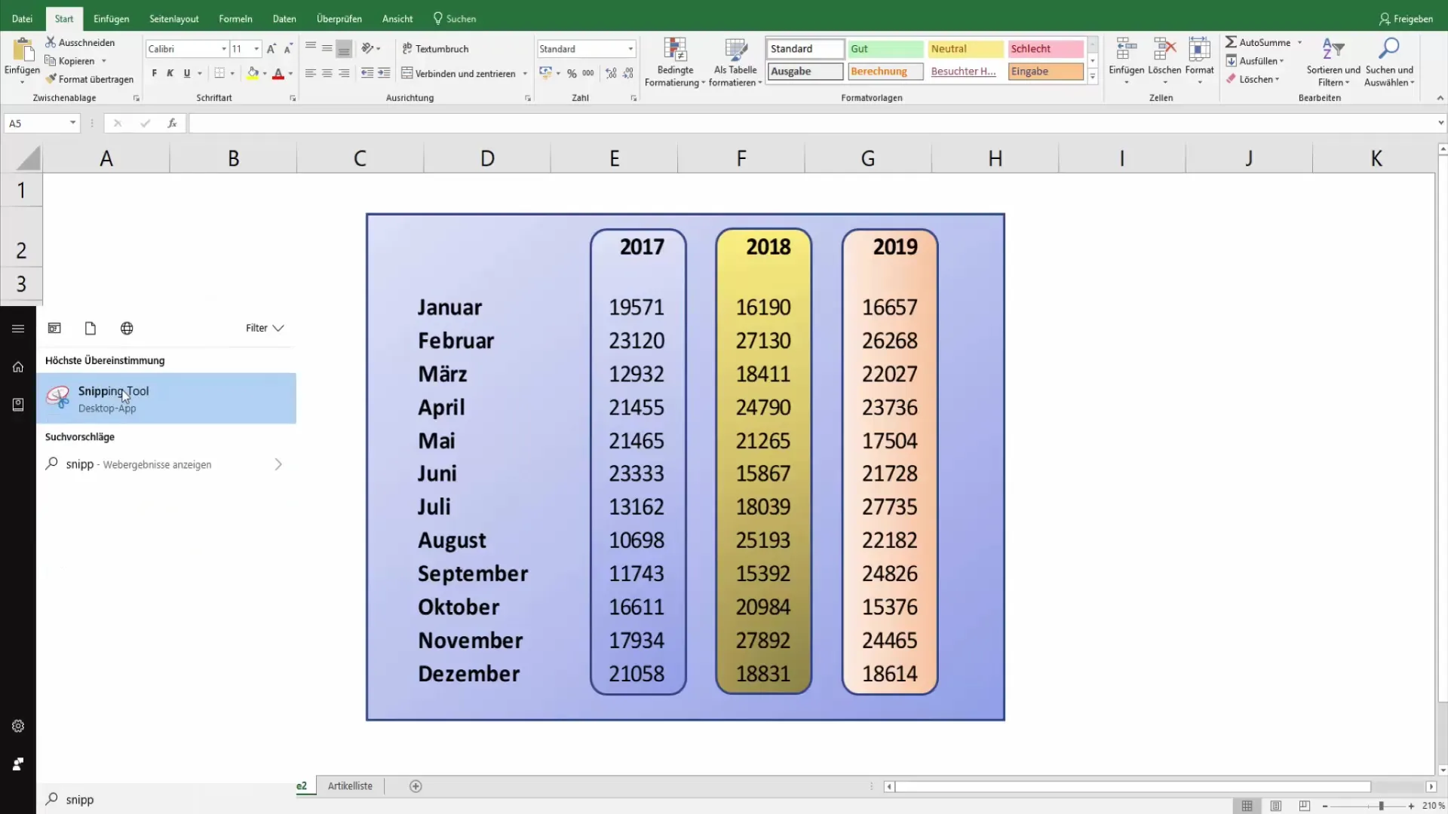Click the font color A icon
This screenshot has height=814, width=1448.
point(278,73)
